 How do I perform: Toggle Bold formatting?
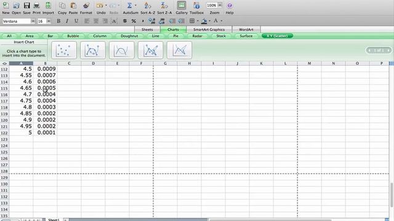[58, 21]
